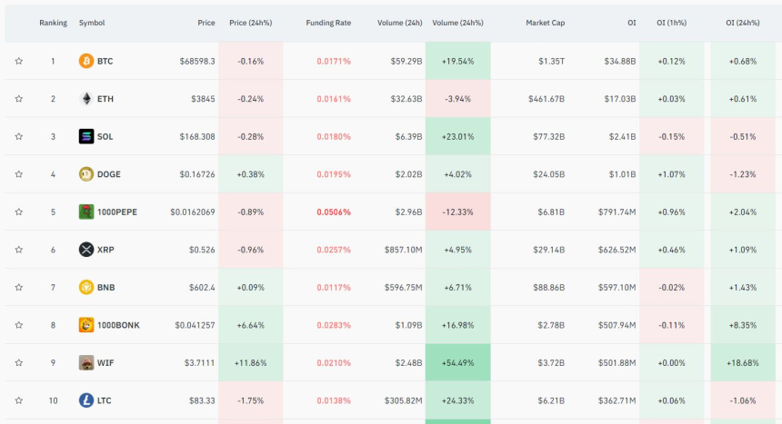Open the 1000BONK symbol link
This screenshot has width=782, height=424.
tap(120, 325)
